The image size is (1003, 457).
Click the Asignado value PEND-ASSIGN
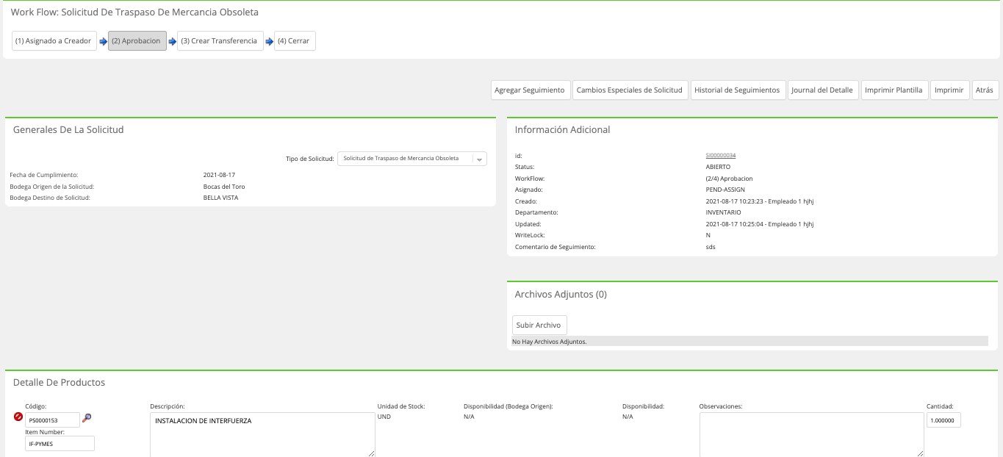pyautogui.click(x=725, y=190)
